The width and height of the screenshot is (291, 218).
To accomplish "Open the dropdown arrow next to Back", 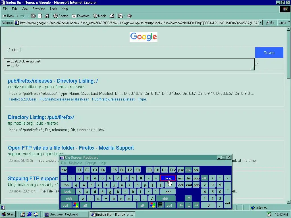I will point(17,16).
